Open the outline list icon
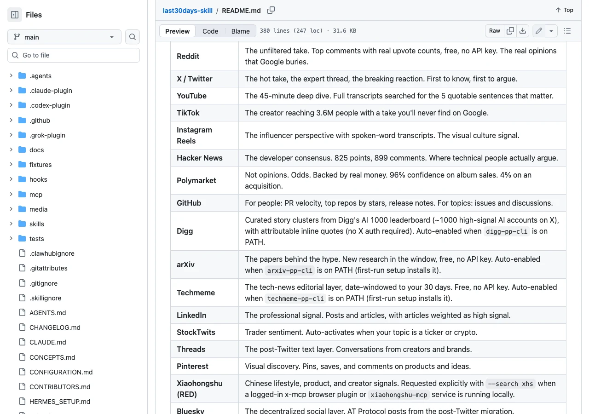This screenshot has width=589, height=414. coord(567,31)
